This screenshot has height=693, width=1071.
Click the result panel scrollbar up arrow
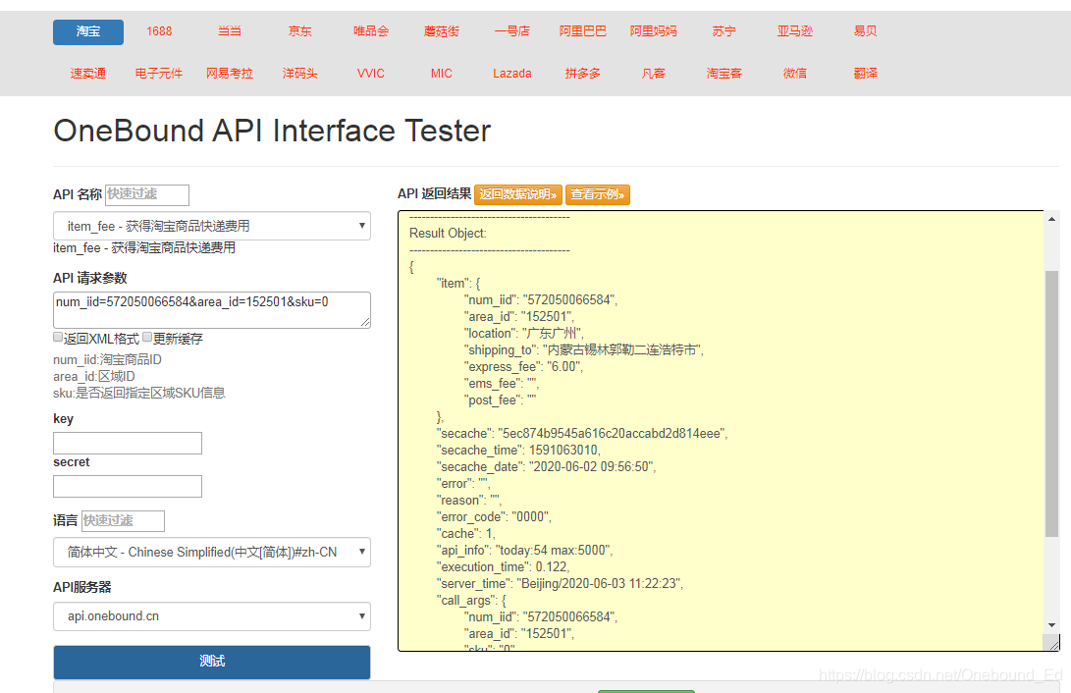point(1052,219)
